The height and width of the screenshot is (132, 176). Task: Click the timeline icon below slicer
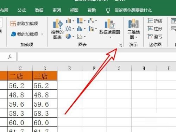point(174,29)
